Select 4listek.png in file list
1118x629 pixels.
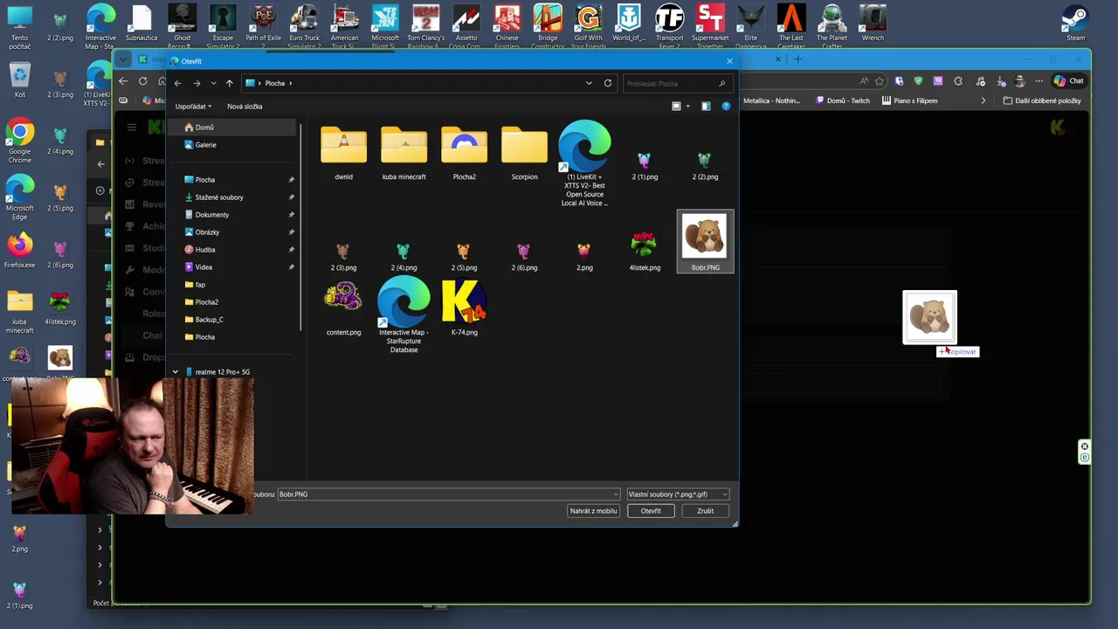tap(645, 252)
